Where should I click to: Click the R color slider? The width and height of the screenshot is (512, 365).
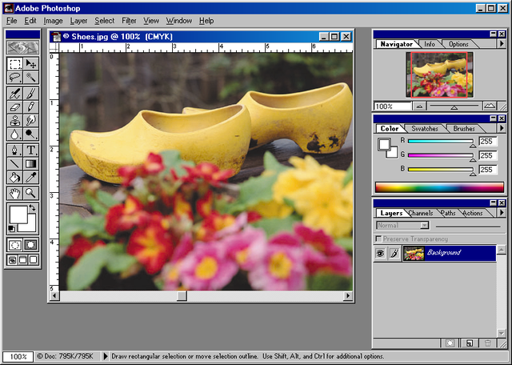(x=441, y=142)
